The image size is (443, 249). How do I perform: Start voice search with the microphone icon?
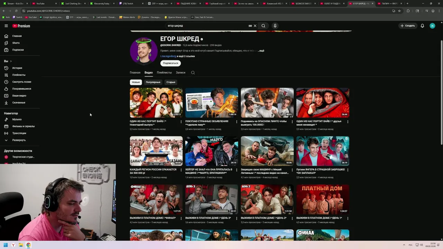275,26
